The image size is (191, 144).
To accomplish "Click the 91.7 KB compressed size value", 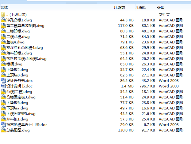I will pyautogui.click(x=148, y=130).
